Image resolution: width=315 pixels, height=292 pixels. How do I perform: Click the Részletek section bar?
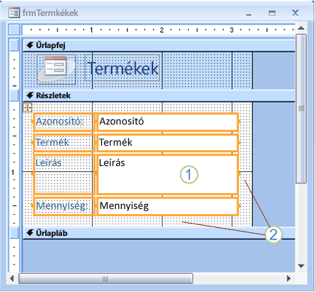tap(159, 95)
